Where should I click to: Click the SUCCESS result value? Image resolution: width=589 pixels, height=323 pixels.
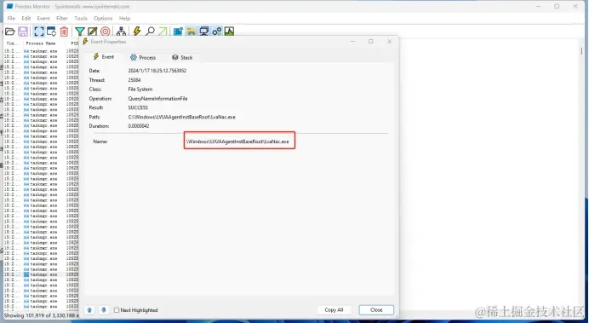click(x=138, y=107)
